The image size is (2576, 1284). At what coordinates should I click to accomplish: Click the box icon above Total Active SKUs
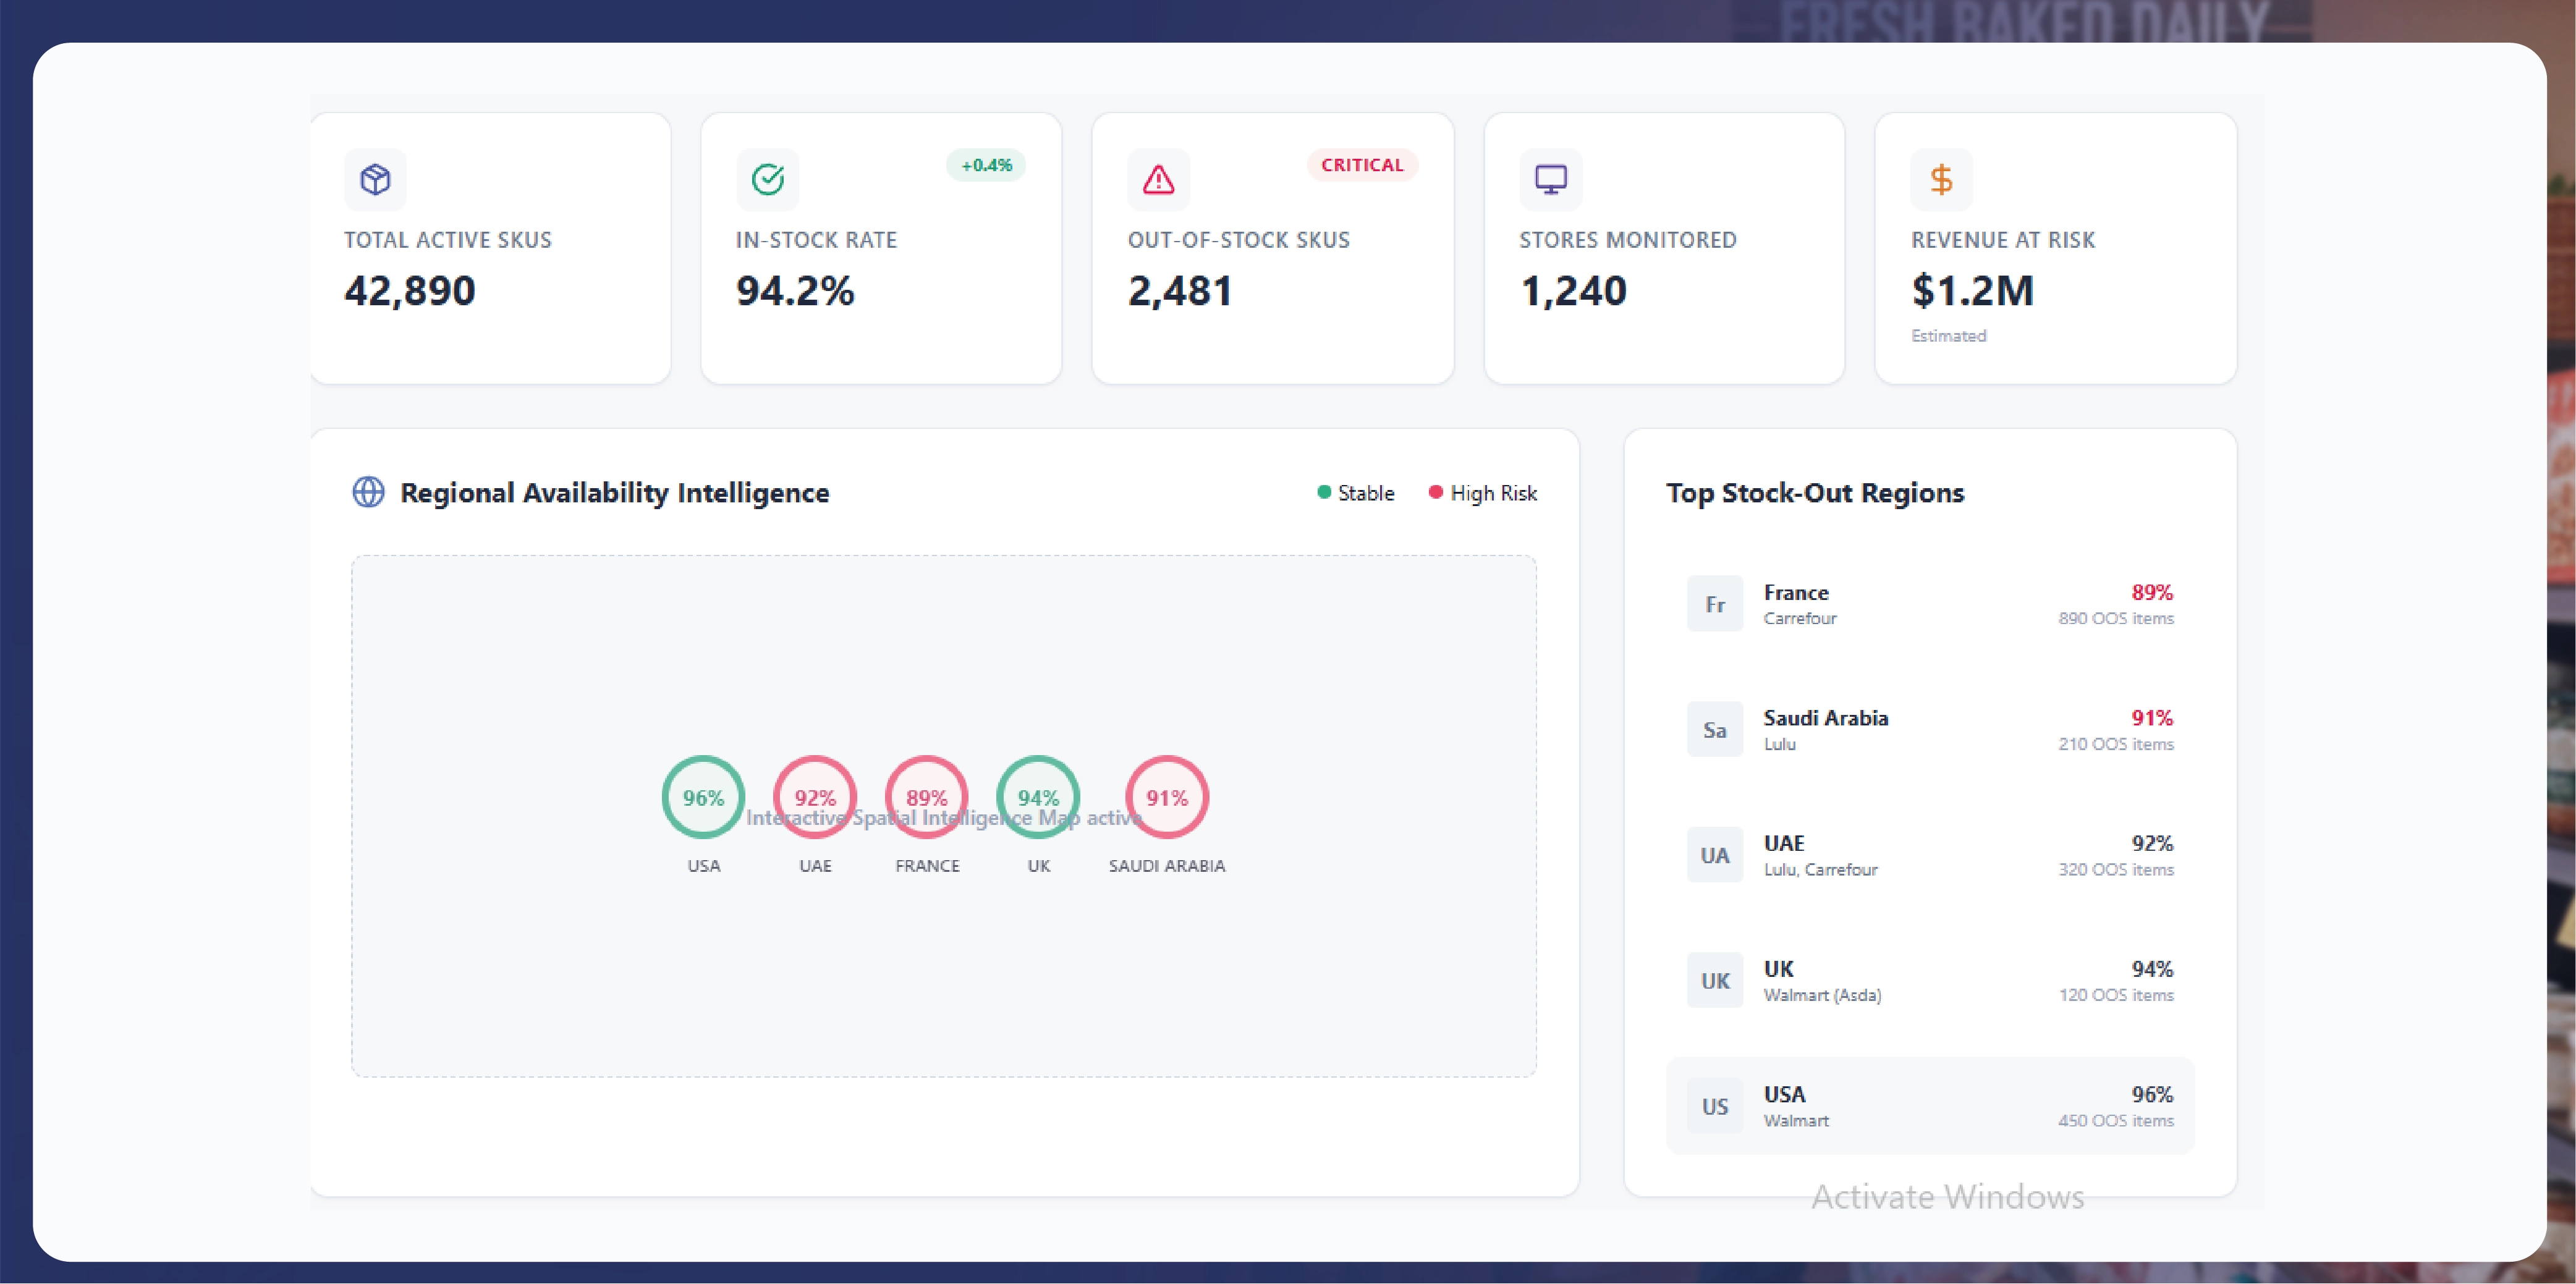pyautogui.click(x=375, y=180)
